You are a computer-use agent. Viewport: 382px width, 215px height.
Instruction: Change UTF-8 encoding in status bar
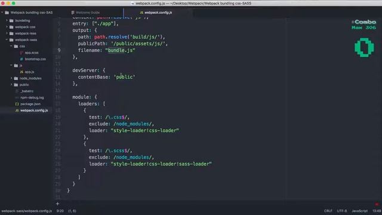click(x=342, y=211)
